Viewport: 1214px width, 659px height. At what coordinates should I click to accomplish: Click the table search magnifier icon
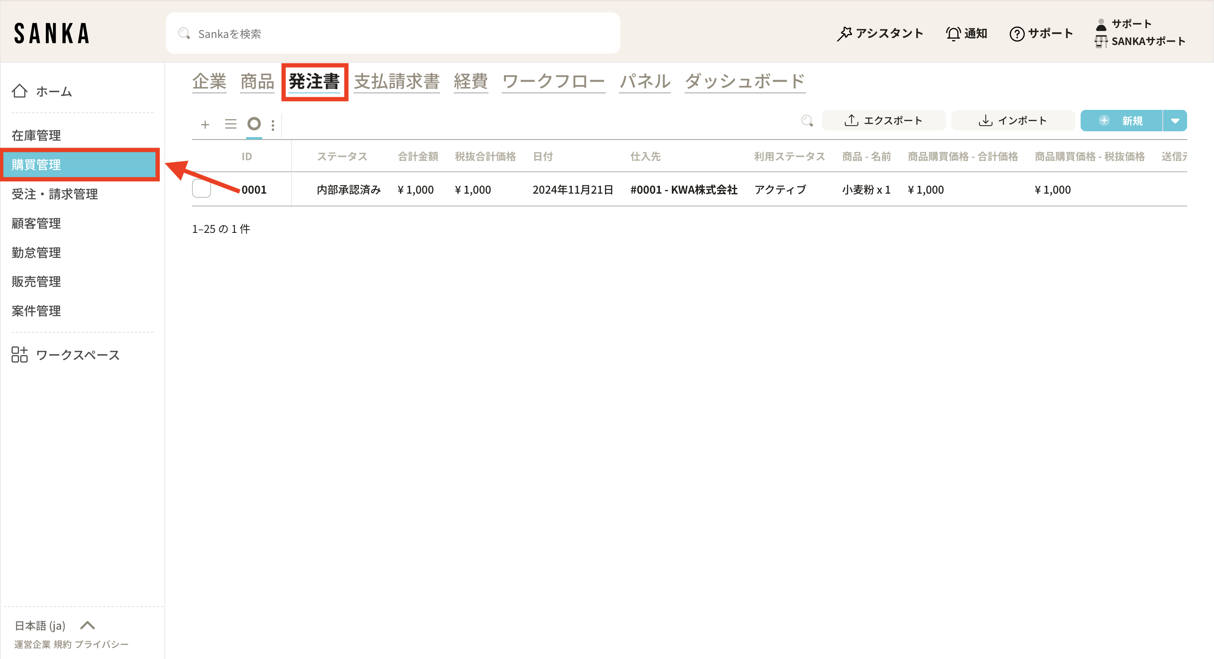pos(807,121)
